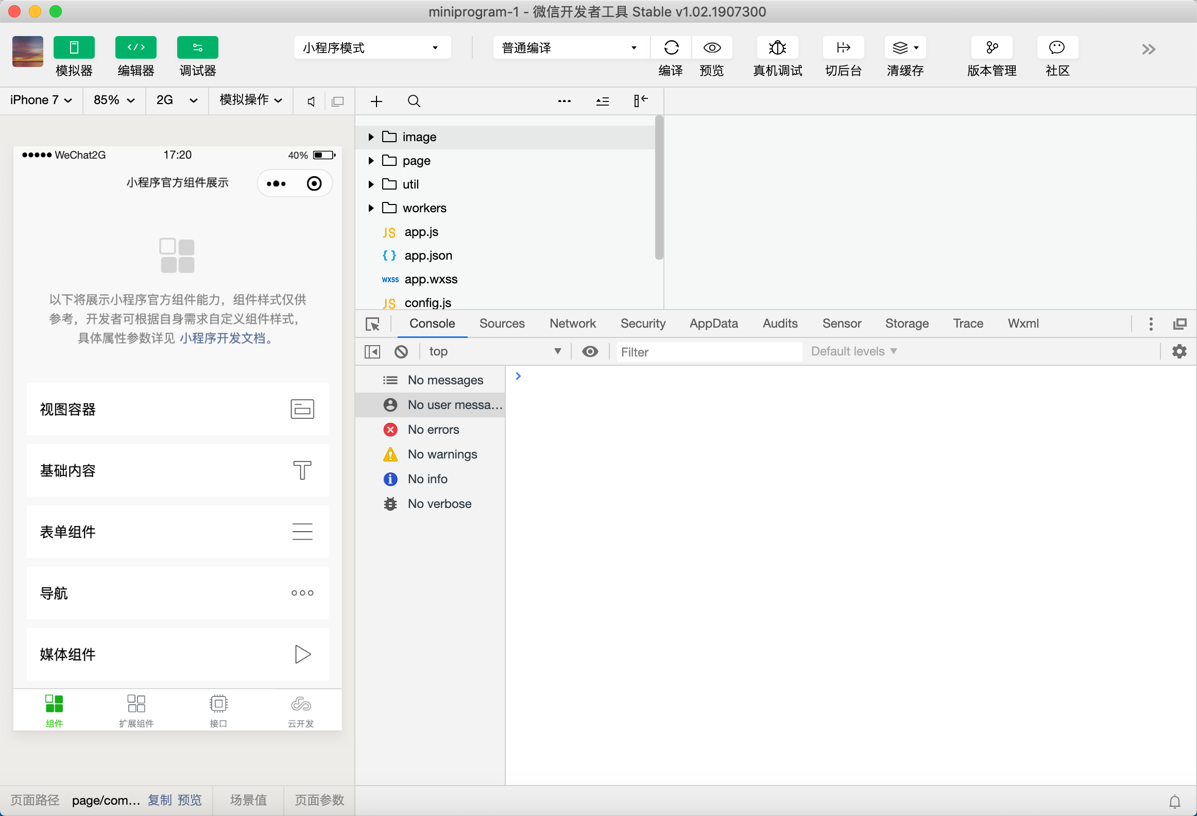Open 真机调试 remote debug bug icon
The height and width of the screenshot is (816, 1197).
(777, 48)
